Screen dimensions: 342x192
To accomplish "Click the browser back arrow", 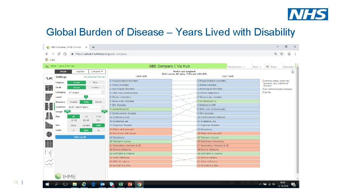I will 47,54.
